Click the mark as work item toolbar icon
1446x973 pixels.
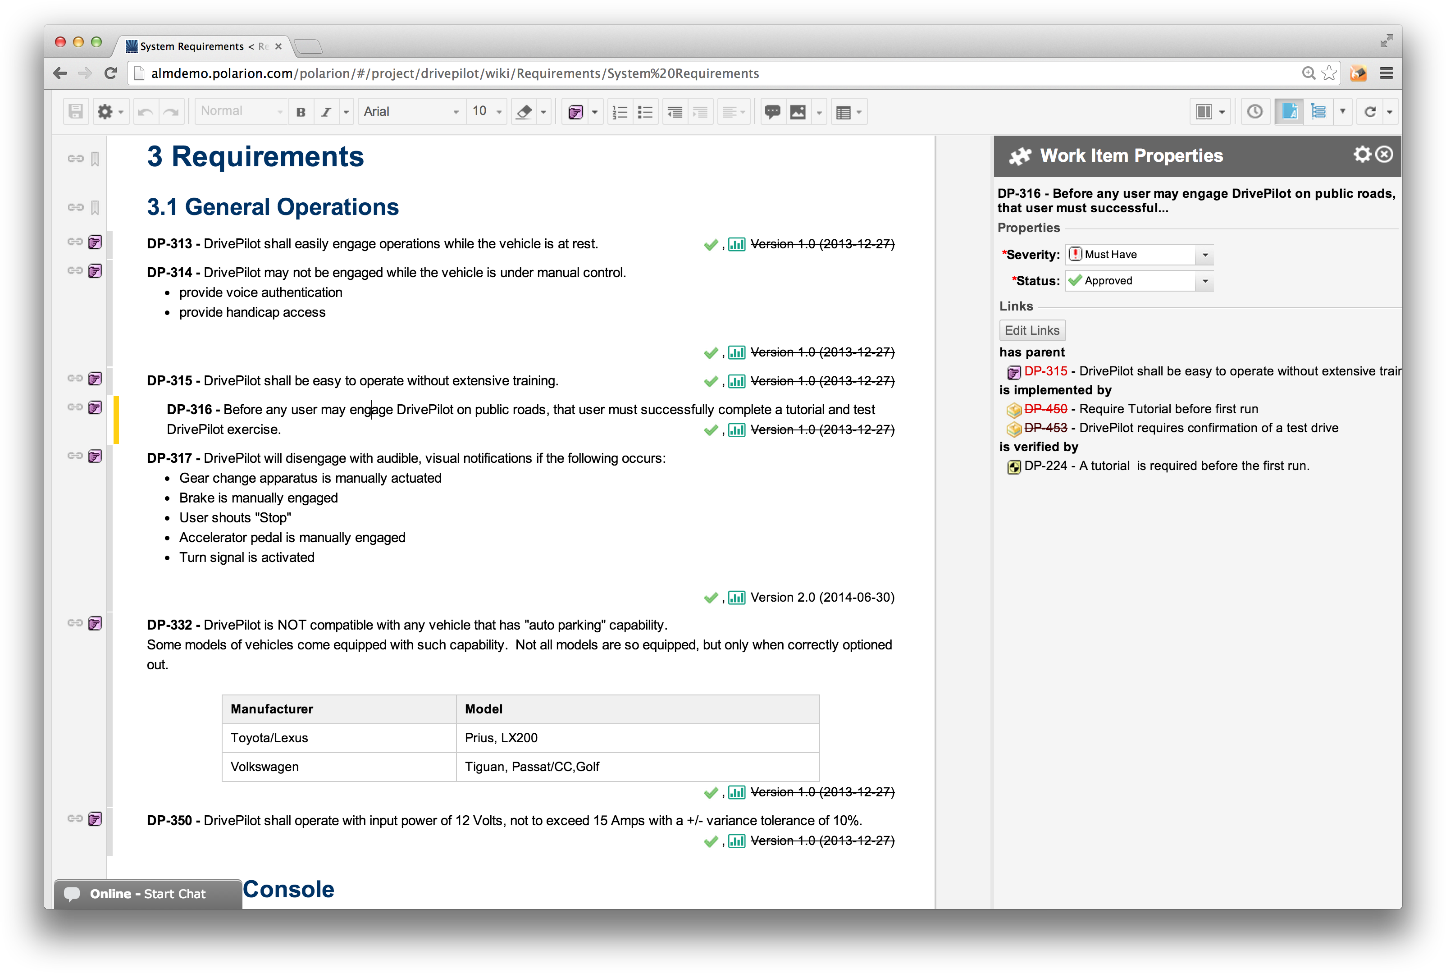pyautogui.click(x=575, y=112)
